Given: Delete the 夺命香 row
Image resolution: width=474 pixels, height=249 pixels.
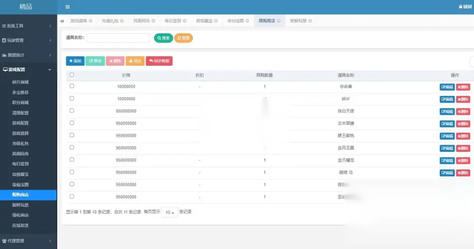Looking at the screenshot, I should click(463, 87).
